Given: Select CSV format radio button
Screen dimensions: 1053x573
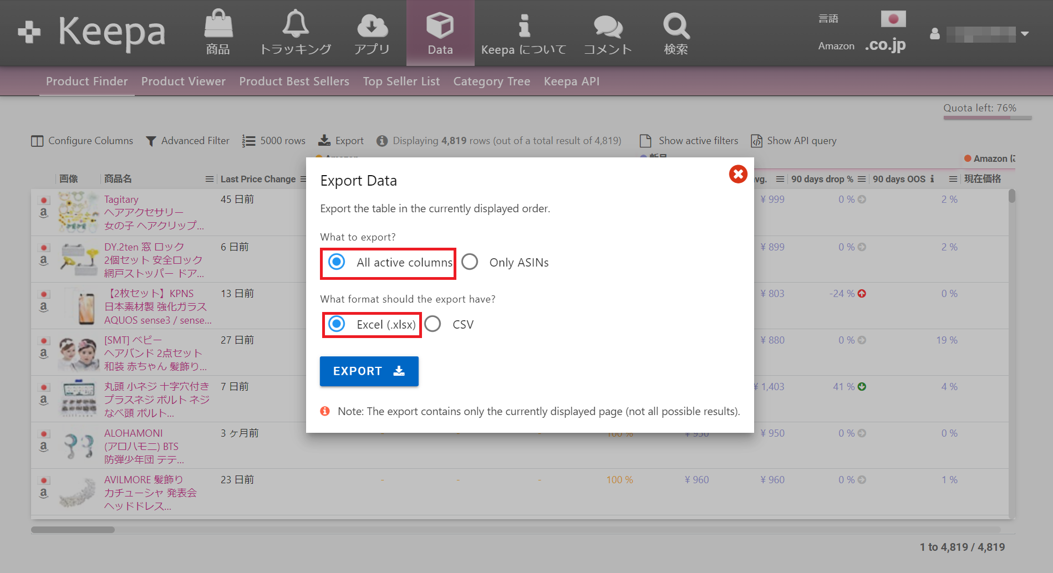Looking at the screenshot, I should pos(433,324).
